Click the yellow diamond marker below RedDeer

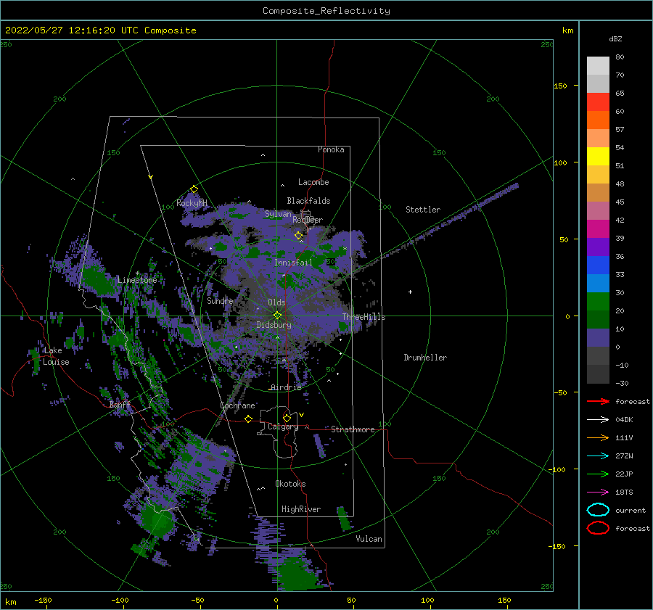(x=298, y=236)
